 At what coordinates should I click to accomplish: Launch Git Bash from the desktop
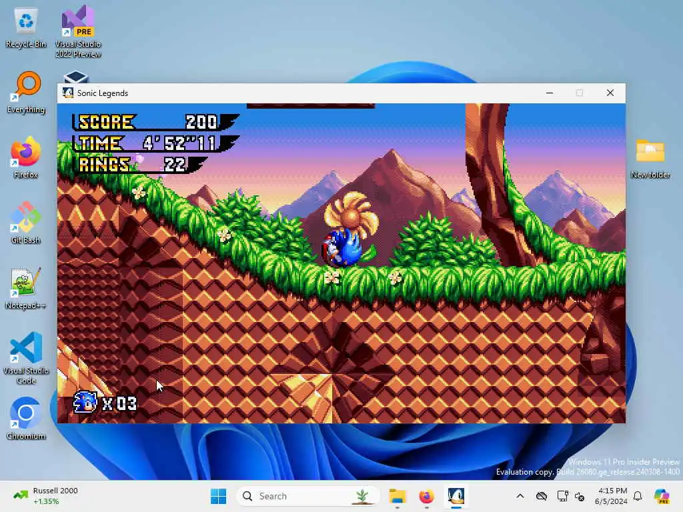click(x=26, y=223)
